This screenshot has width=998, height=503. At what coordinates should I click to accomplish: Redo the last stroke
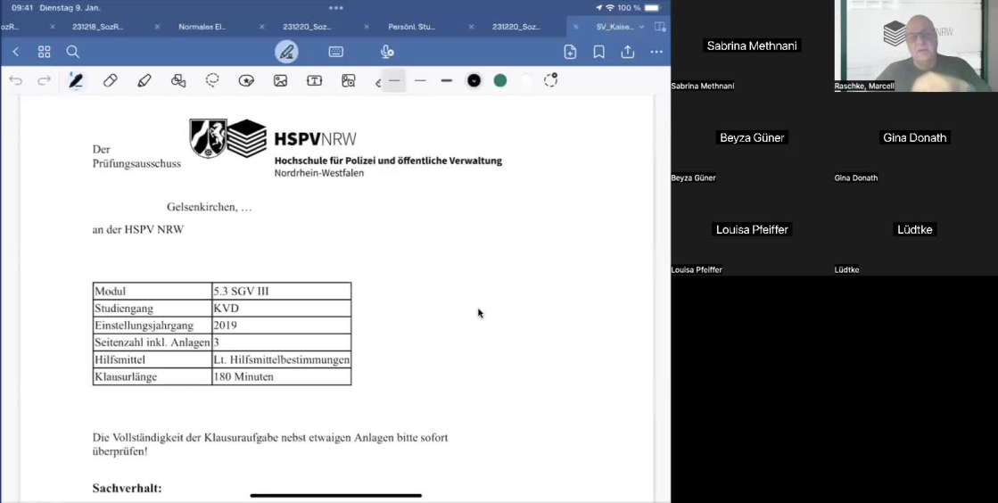(x=44, y=81)
